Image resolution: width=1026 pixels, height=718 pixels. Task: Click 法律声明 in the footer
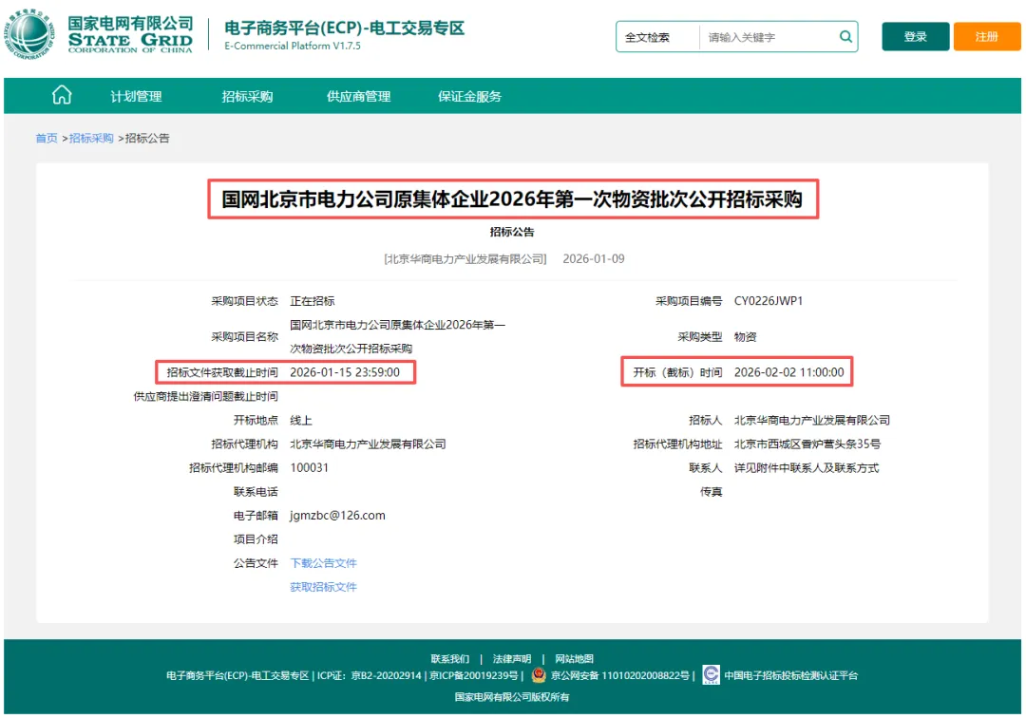click(x=512, y=658)
